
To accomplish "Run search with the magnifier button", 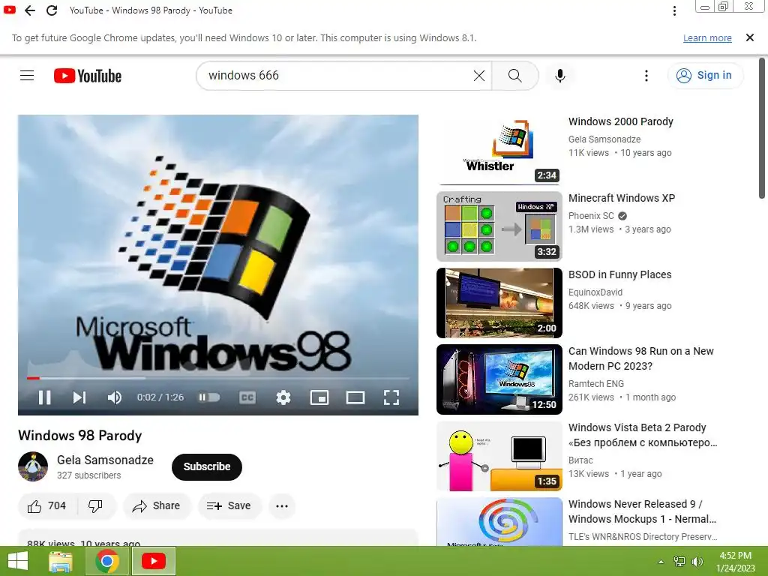I will 514,76.
